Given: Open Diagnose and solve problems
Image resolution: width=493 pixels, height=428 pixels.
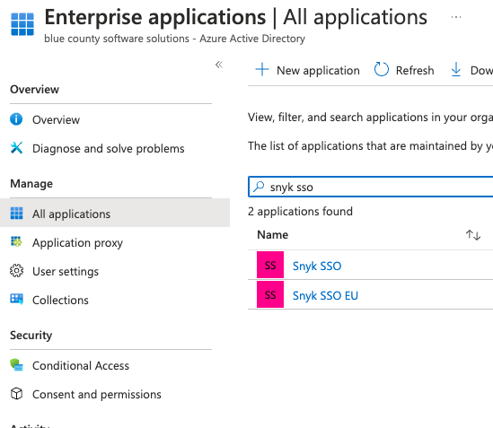Looking at the screenshot, I should (108, 149).
